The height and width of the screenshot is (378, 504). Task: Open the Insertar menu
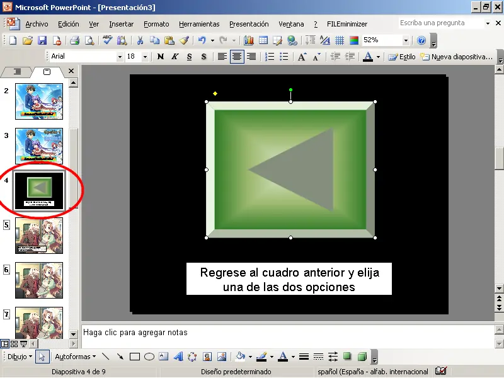pyautogui.click(x=121, y=24)
